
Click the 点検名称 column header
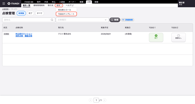tap(19, 28)
